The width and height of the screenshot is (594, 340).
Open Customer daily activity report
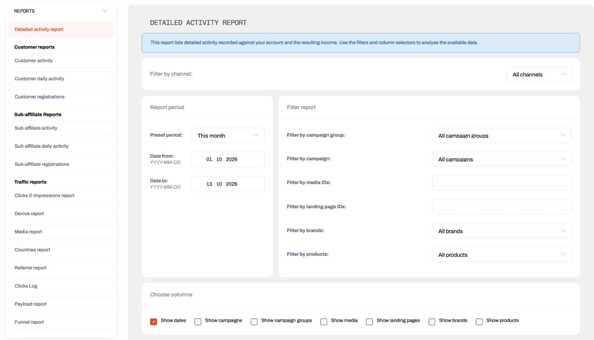(x=61, y=79)
